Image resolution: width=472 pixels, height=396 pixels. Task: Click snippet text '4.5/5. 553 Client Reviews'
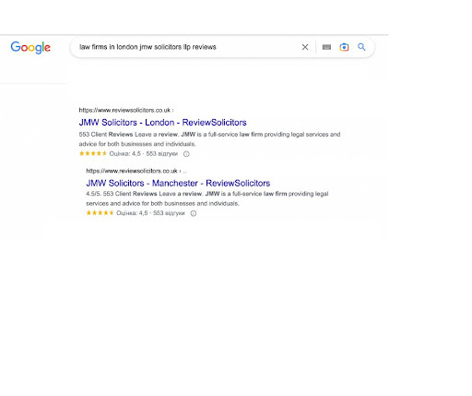click(x=122, y=194)
